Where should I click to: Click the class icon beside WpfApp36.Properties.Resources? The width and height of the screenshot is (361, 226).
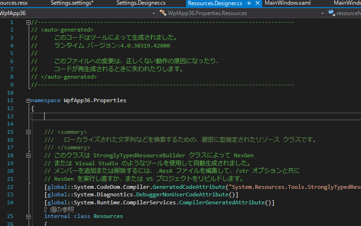tap(163, 13)
